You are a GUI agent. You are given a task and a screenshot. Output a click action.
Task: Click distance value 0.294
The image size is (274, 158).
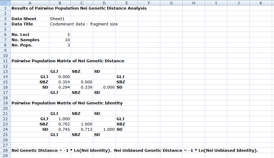click(64, 87)
